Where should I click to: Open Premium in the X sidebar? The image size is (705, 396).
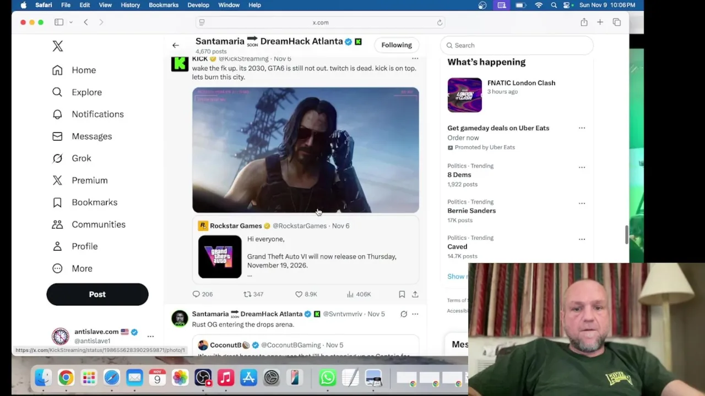80,180
